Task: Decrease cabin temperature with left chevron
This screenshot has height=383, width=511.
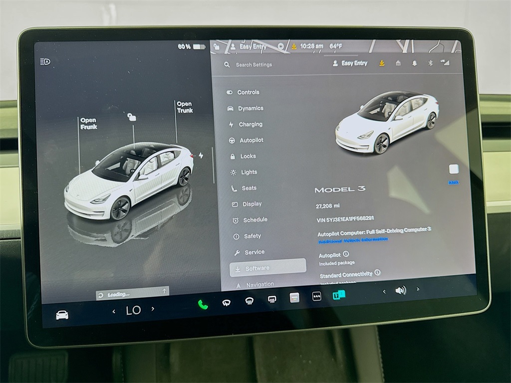Action: (x=114, y=312)
